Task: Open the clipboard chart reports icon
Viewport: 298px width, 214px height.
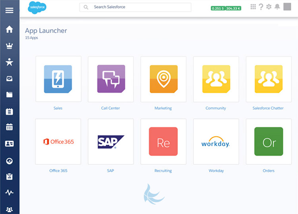Action: (x=9, y=176)
